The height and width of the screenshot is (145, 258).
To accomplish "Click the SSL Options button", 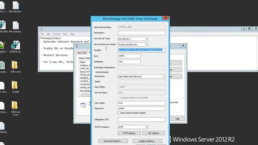I will click(154, 133).
